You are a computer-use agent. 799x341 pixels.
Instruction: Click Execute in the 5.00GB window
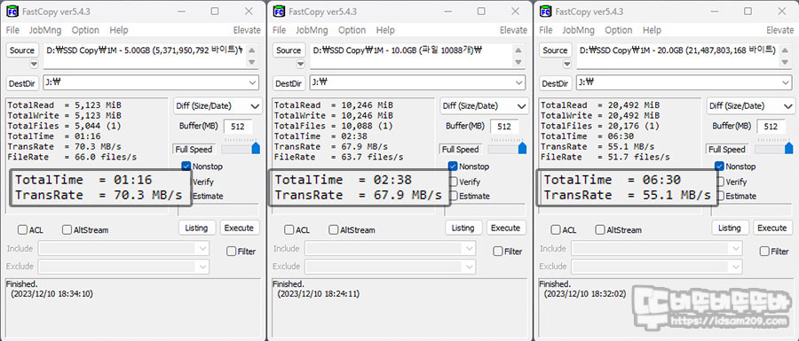240,228
